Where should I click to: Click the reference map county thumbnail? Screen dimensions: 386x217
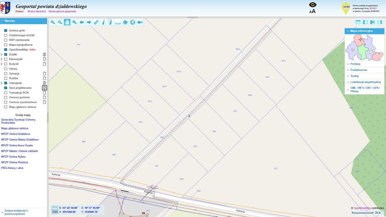[364, 48]
